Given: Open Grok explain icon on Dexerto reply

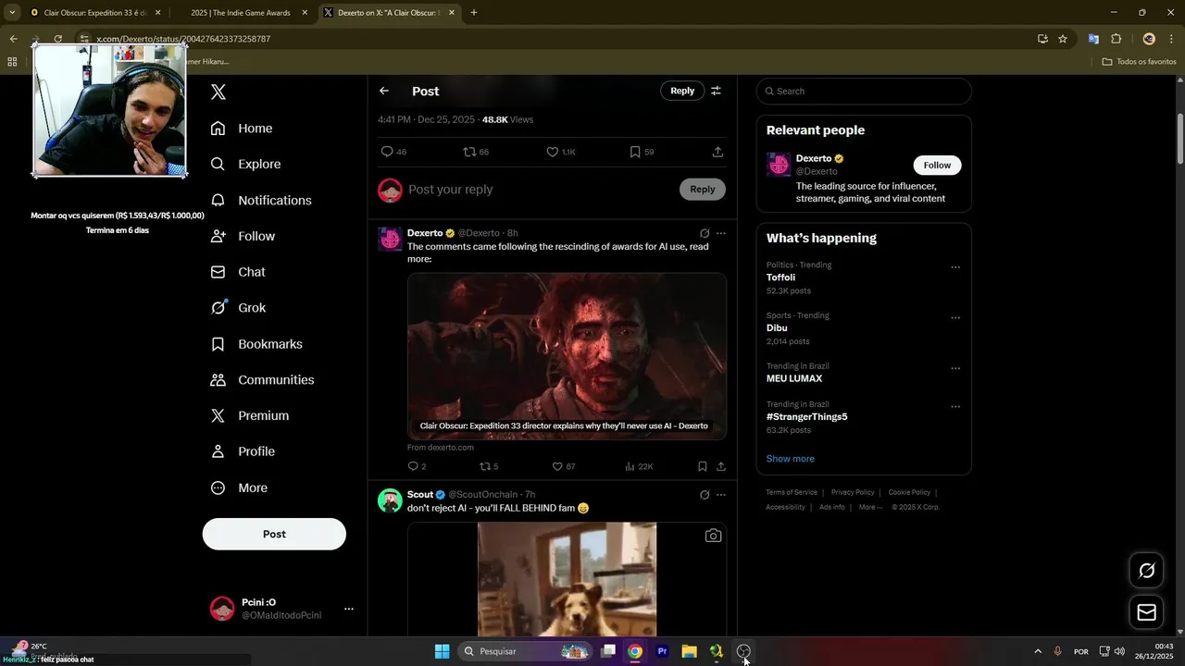Looking at the screenshot, I should pyautogui.click(x=705, y=233).
